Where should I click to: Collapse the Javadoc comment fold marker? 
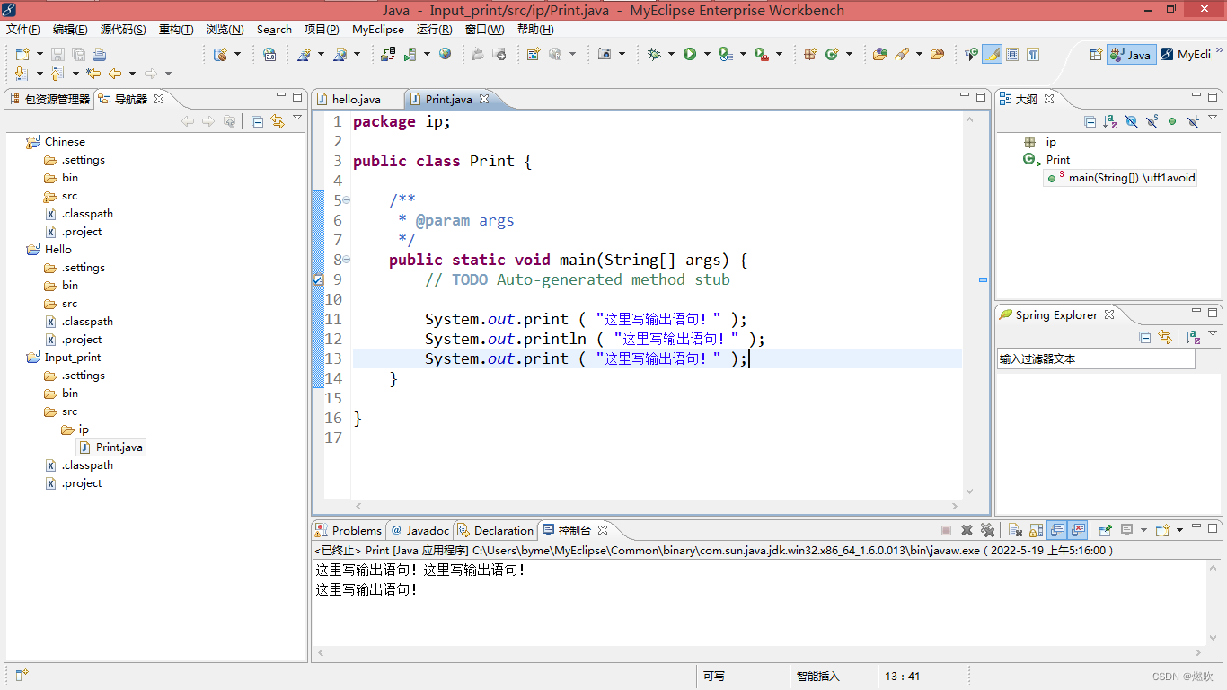tap(347, 200)
